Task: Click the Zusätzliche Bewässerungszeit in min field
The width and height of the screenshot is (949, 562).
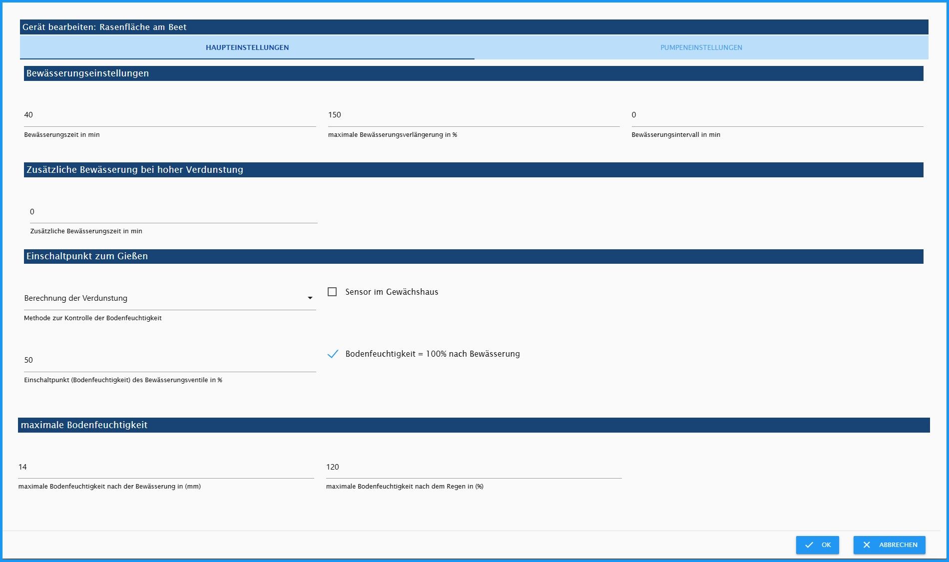Action: pyautogui.click(x=174, y=212)
